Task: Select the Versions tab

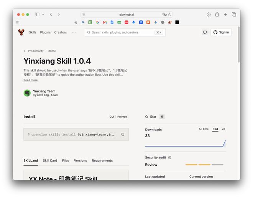Action: 80,160
